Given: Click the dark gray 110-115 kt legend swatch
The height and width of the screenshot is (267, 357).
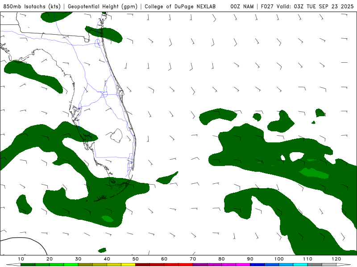Looking at the screenshot, I should pyautogui.click(x=315, y=265).
